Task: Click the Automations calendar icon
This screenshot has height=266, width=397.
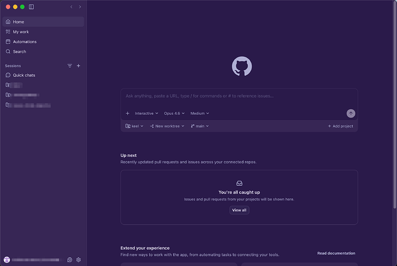Action: [x=8, y=41]
